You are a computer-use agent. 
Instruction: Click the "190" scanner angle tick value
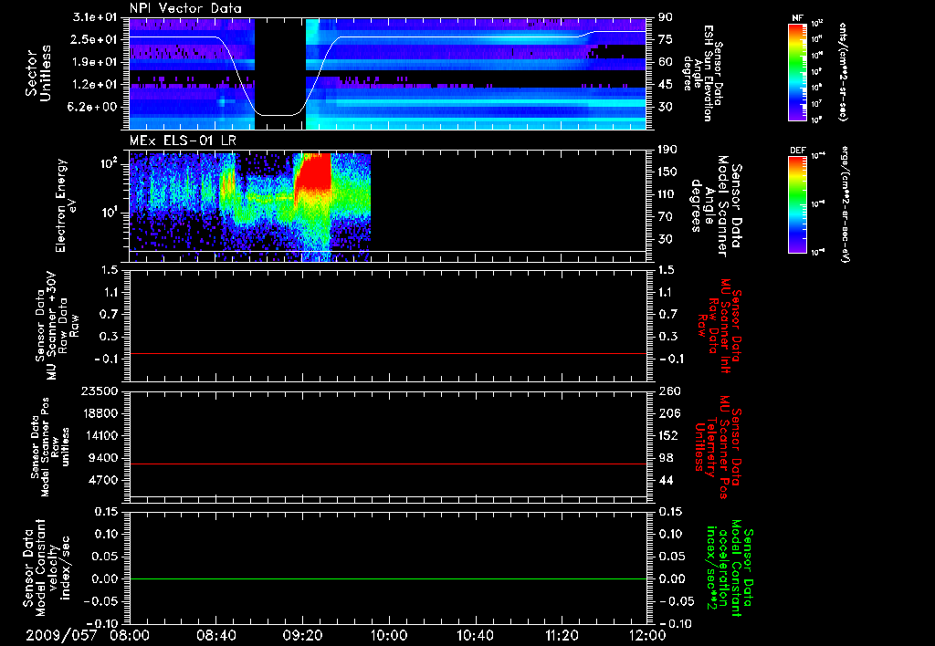(x=667, y=150)
